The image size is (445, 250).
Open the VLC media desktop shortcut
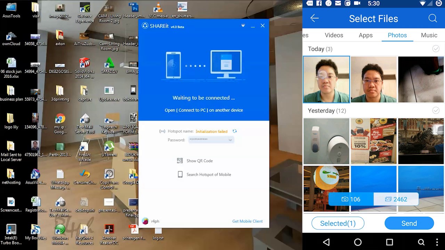(158, 10)
